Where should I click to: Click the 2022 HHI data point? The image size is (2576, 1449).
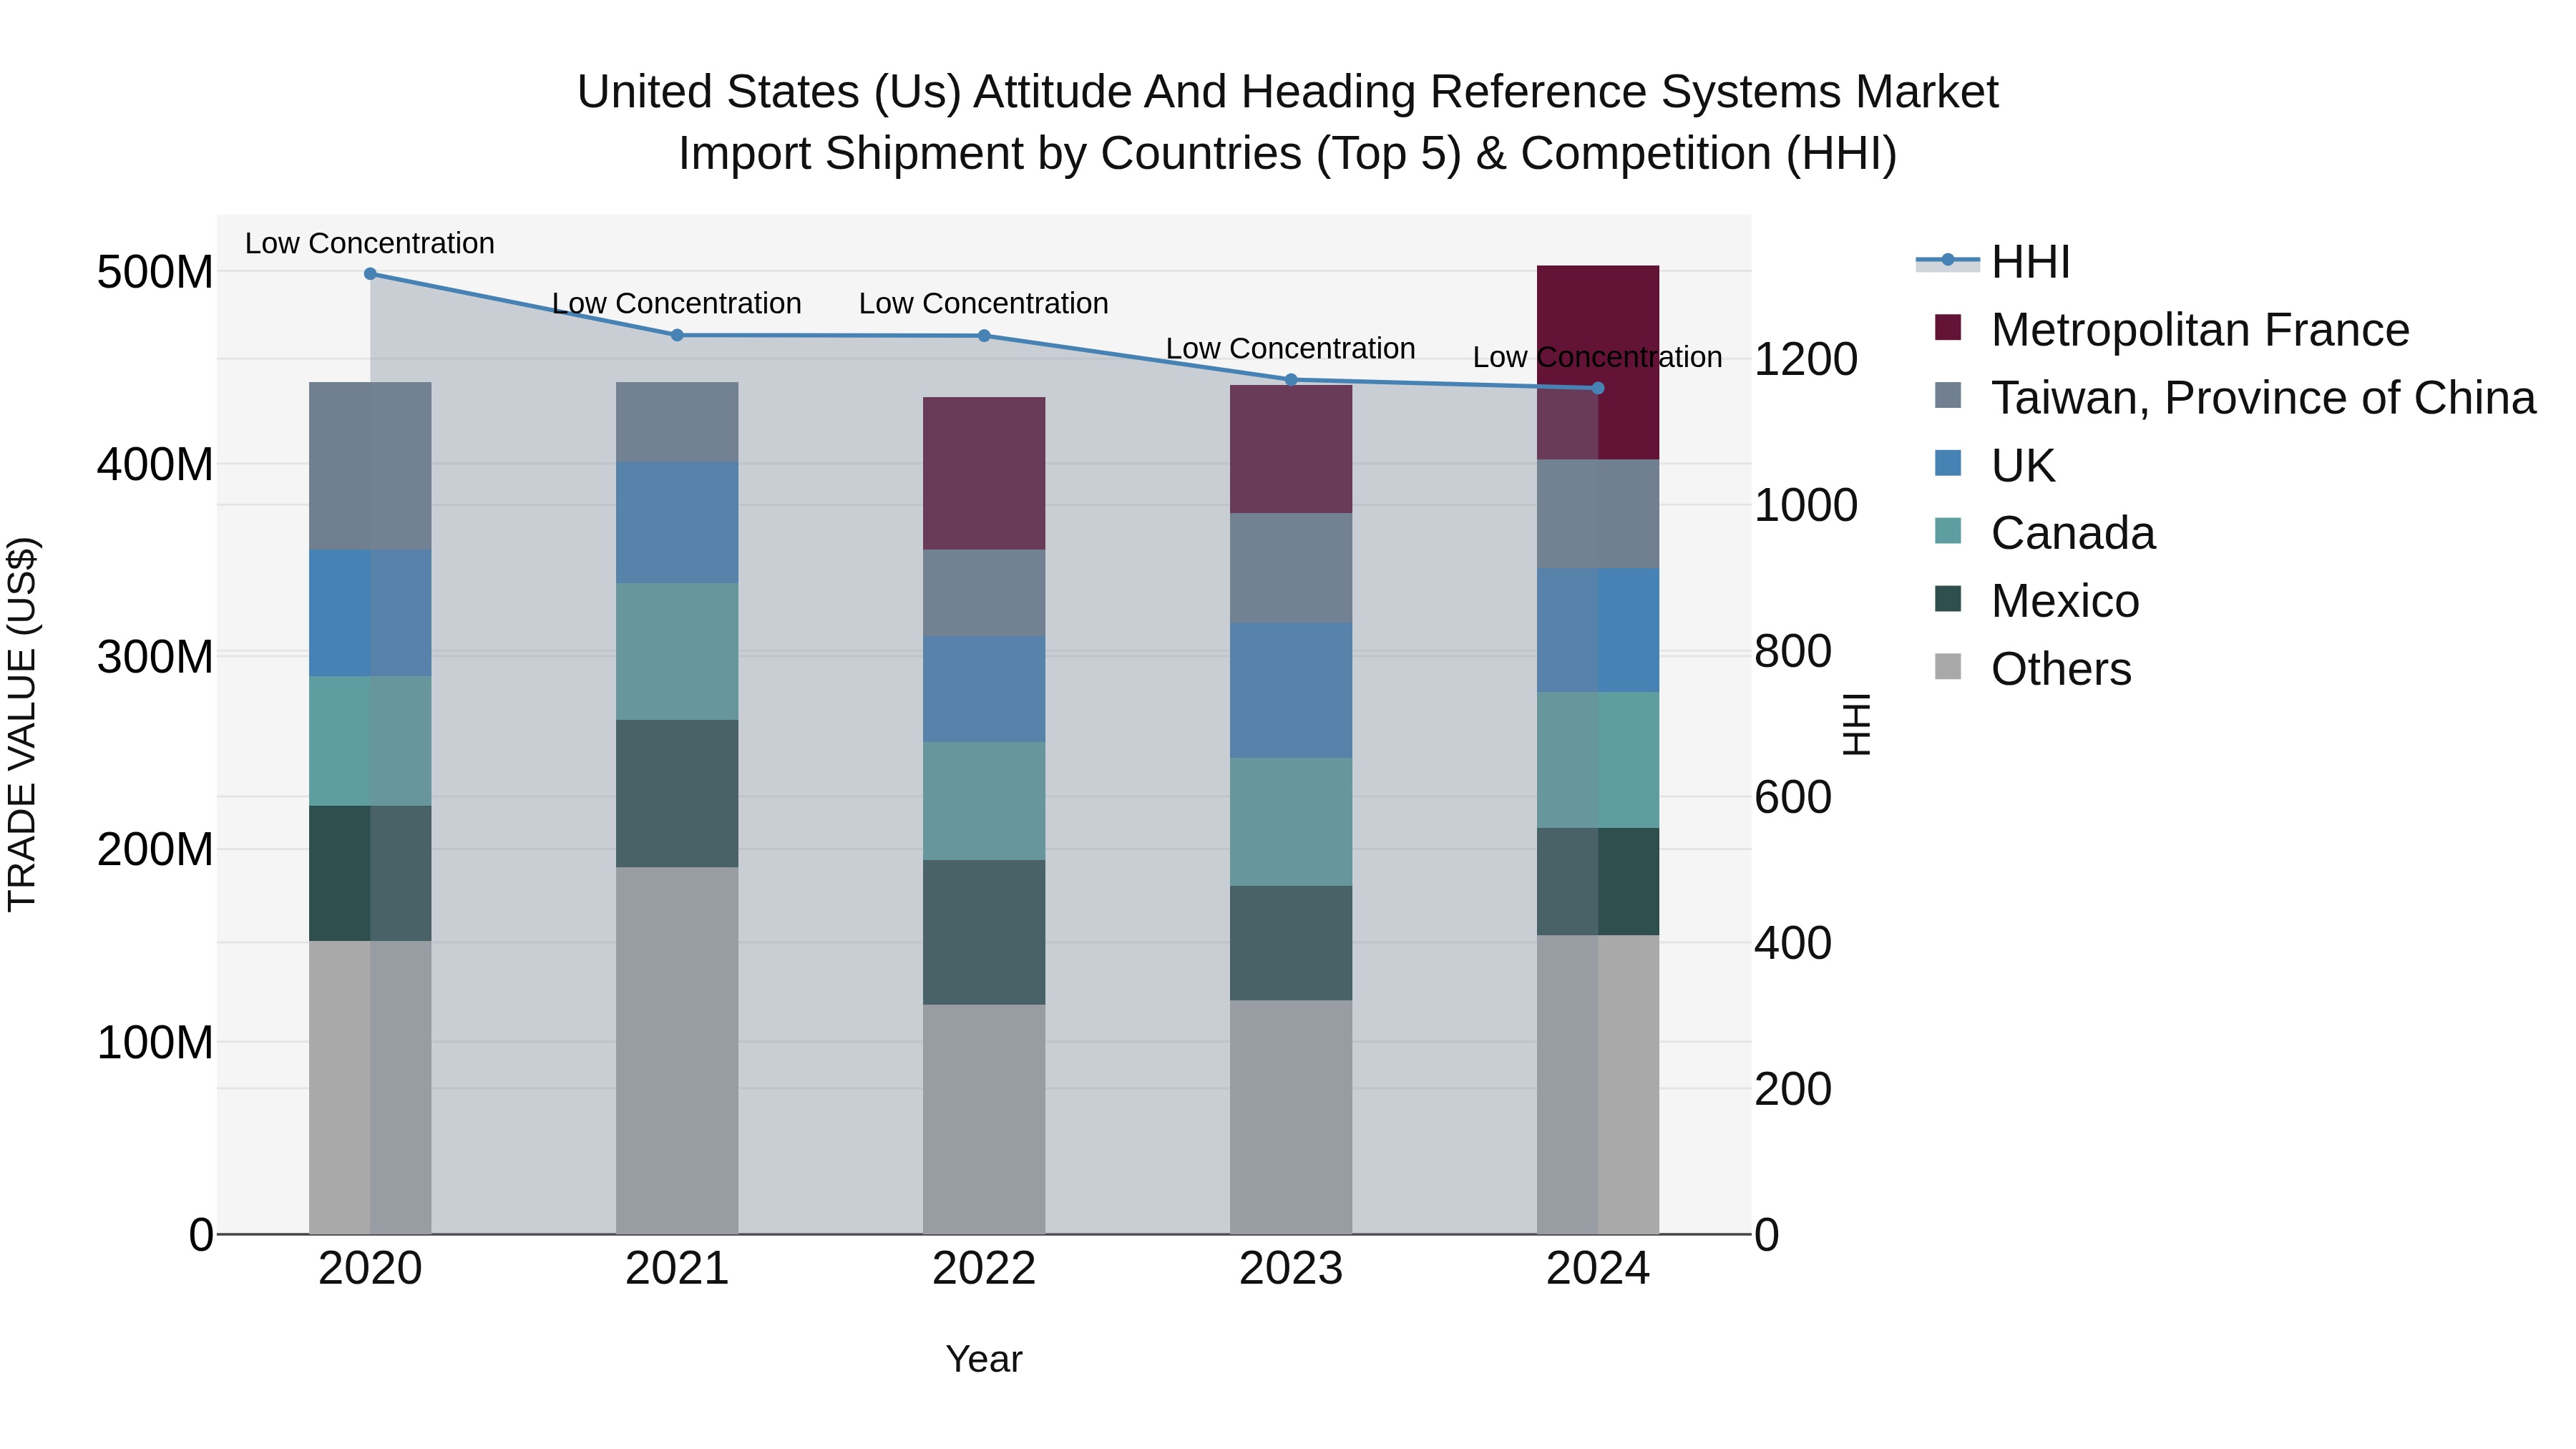point(984,336)
